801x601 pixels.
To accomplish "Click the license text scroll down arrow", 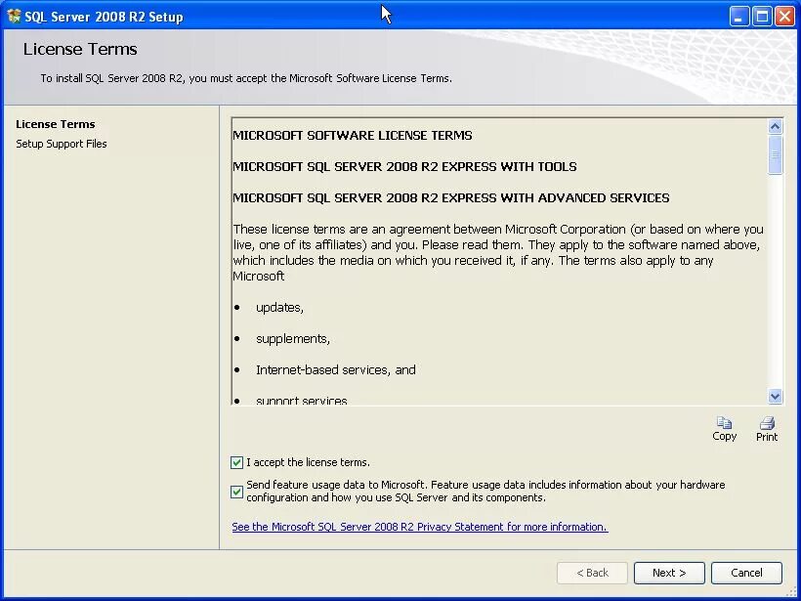I will click(x=775, y=396).
